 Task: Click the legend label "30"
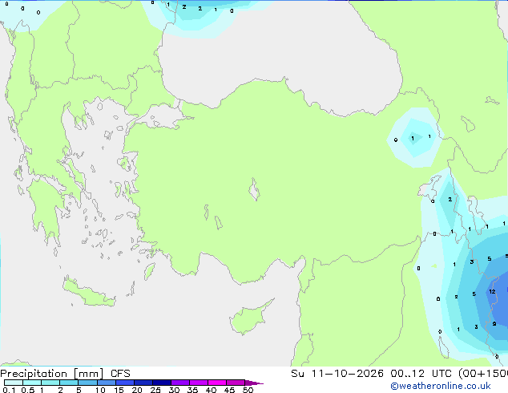tap(174, 390)
